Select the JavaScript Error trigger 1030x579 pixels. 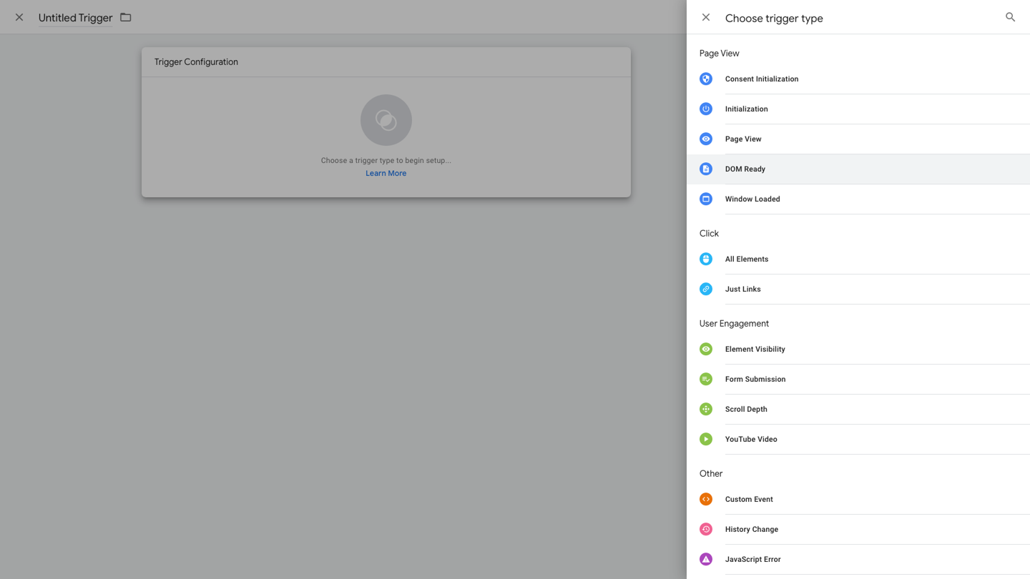click(x=752, y=560)
